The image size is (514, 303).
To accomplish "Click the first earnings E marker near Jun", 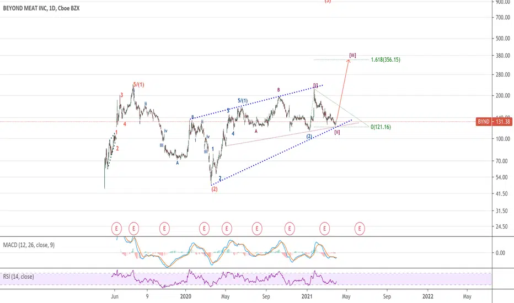I will click(x=116, y=229).
